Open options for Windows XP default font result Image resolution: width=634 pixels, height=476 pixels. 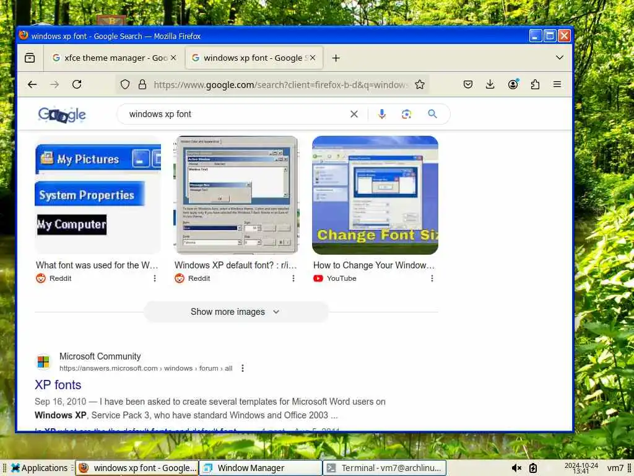293,278
